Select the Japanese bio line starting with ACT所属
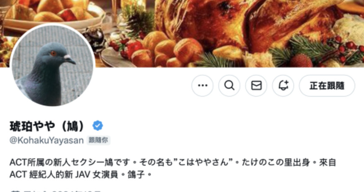Image resolution: width=364 pixels, height=192 pixels. tap(173, 162)
